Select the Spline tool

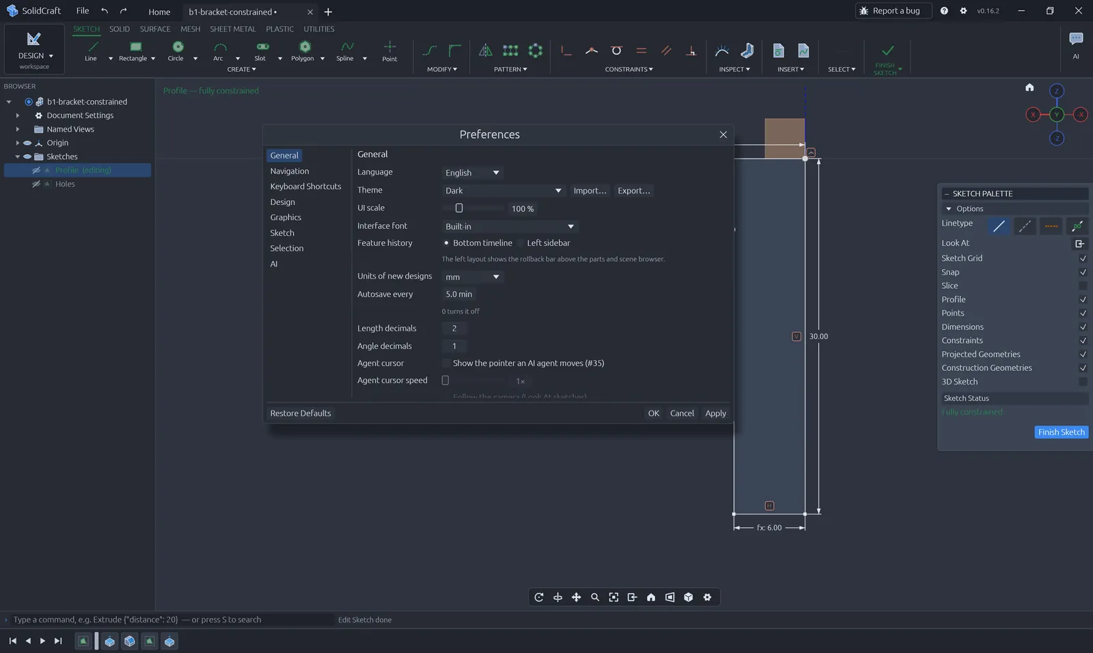point(346,51)
